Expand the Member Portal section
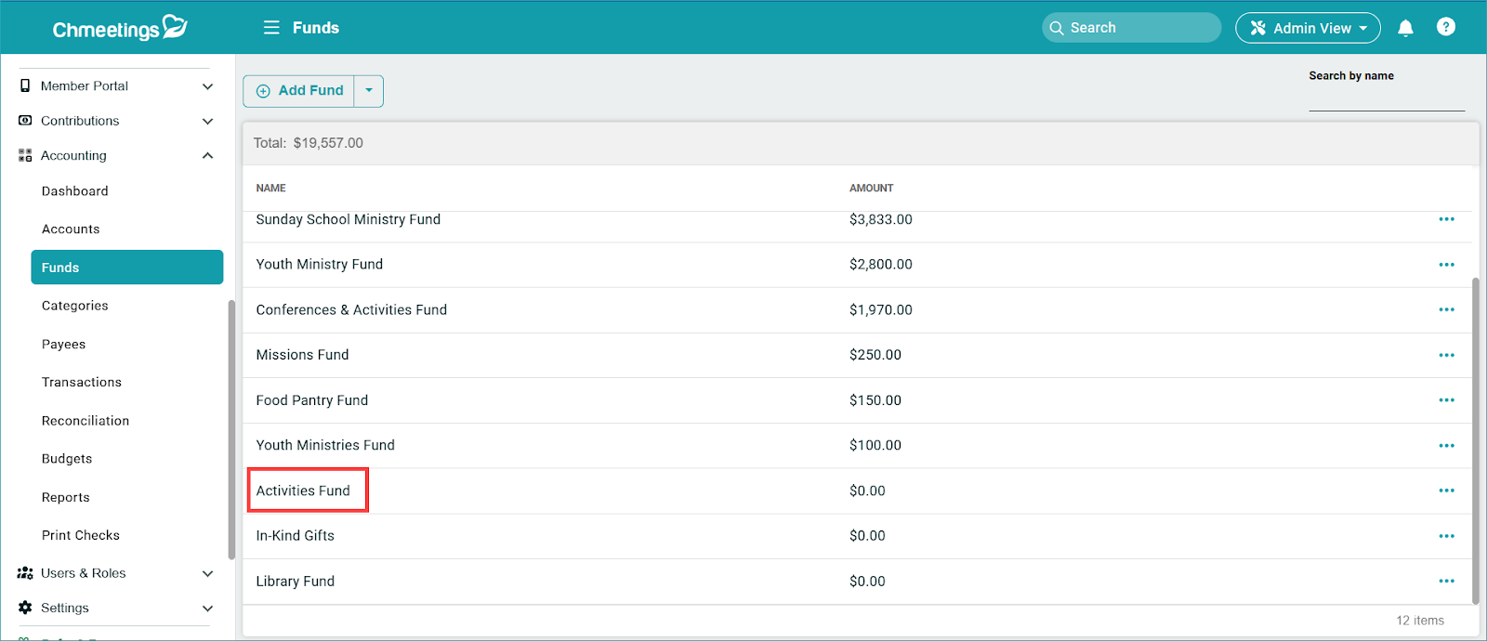This screenshot has height=641, width=1487. click(x=207, y=86)
